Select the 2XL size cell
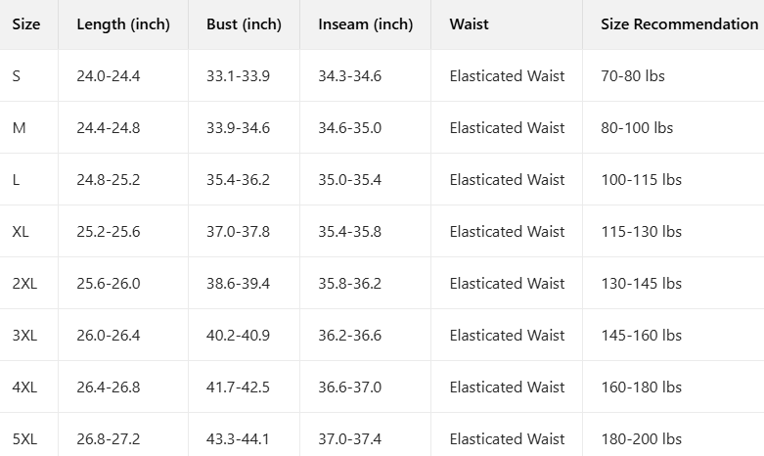 coord(24,284)
